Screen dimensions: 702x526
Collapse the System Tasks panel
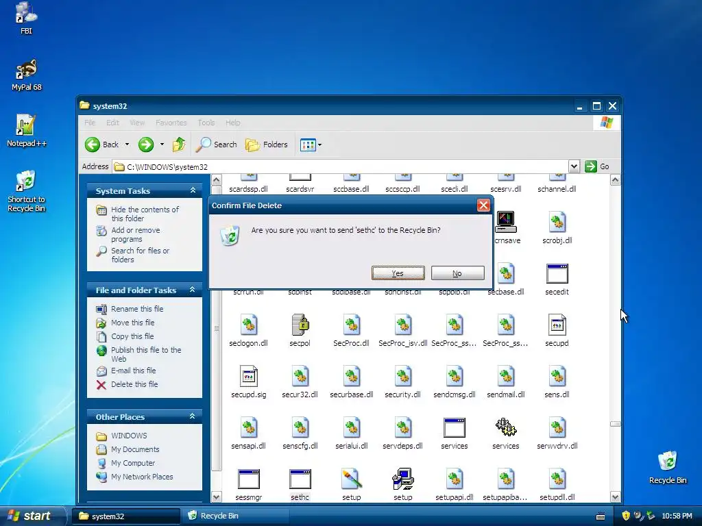tap(193, 190)
